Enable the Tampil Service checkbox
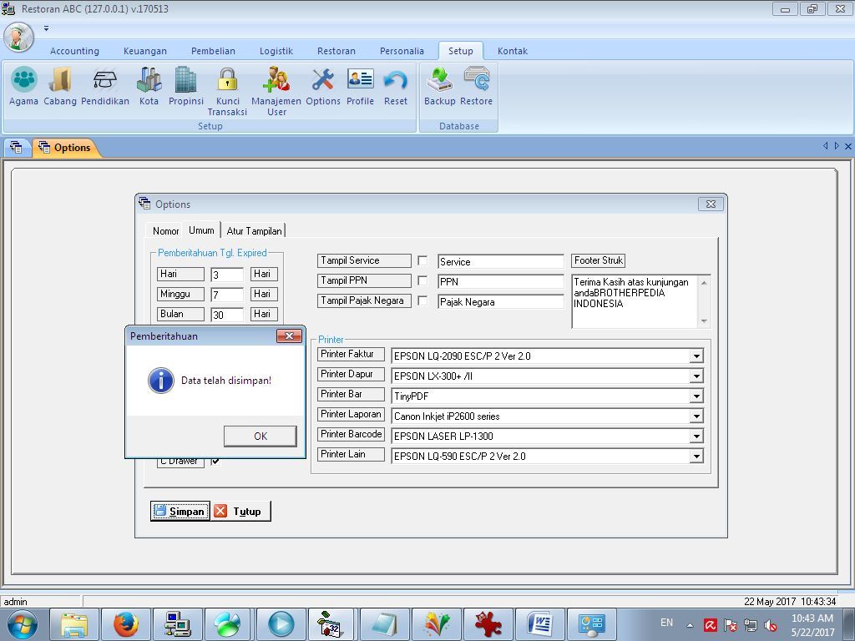This screenshot has width=855, height=641. (422, 260)
